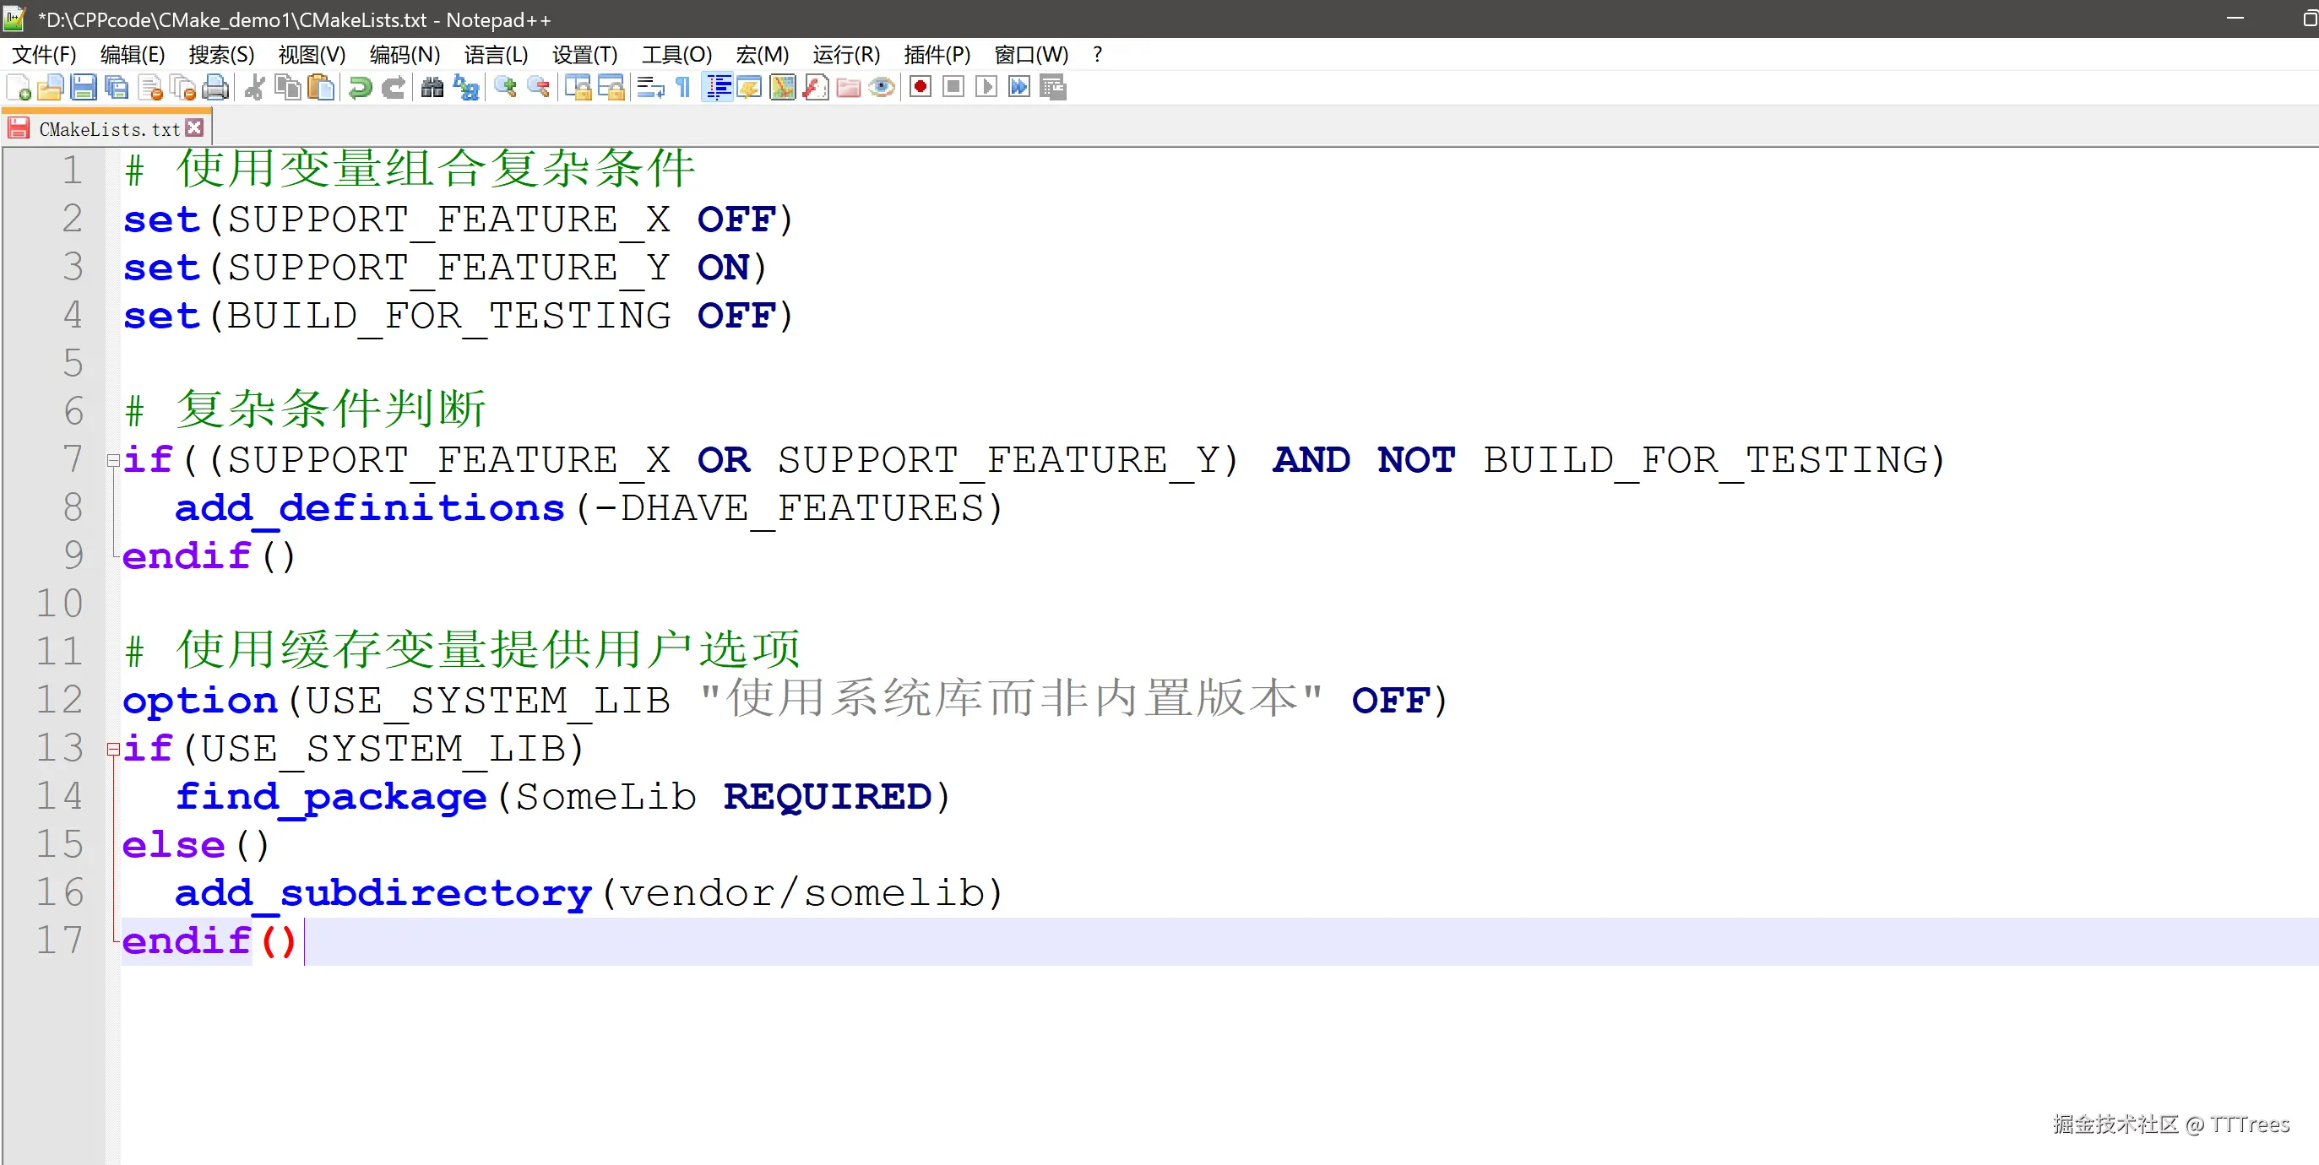Click the New file toolbar icon
The height and width of the screenshot is (1165, 2319).
18,87
